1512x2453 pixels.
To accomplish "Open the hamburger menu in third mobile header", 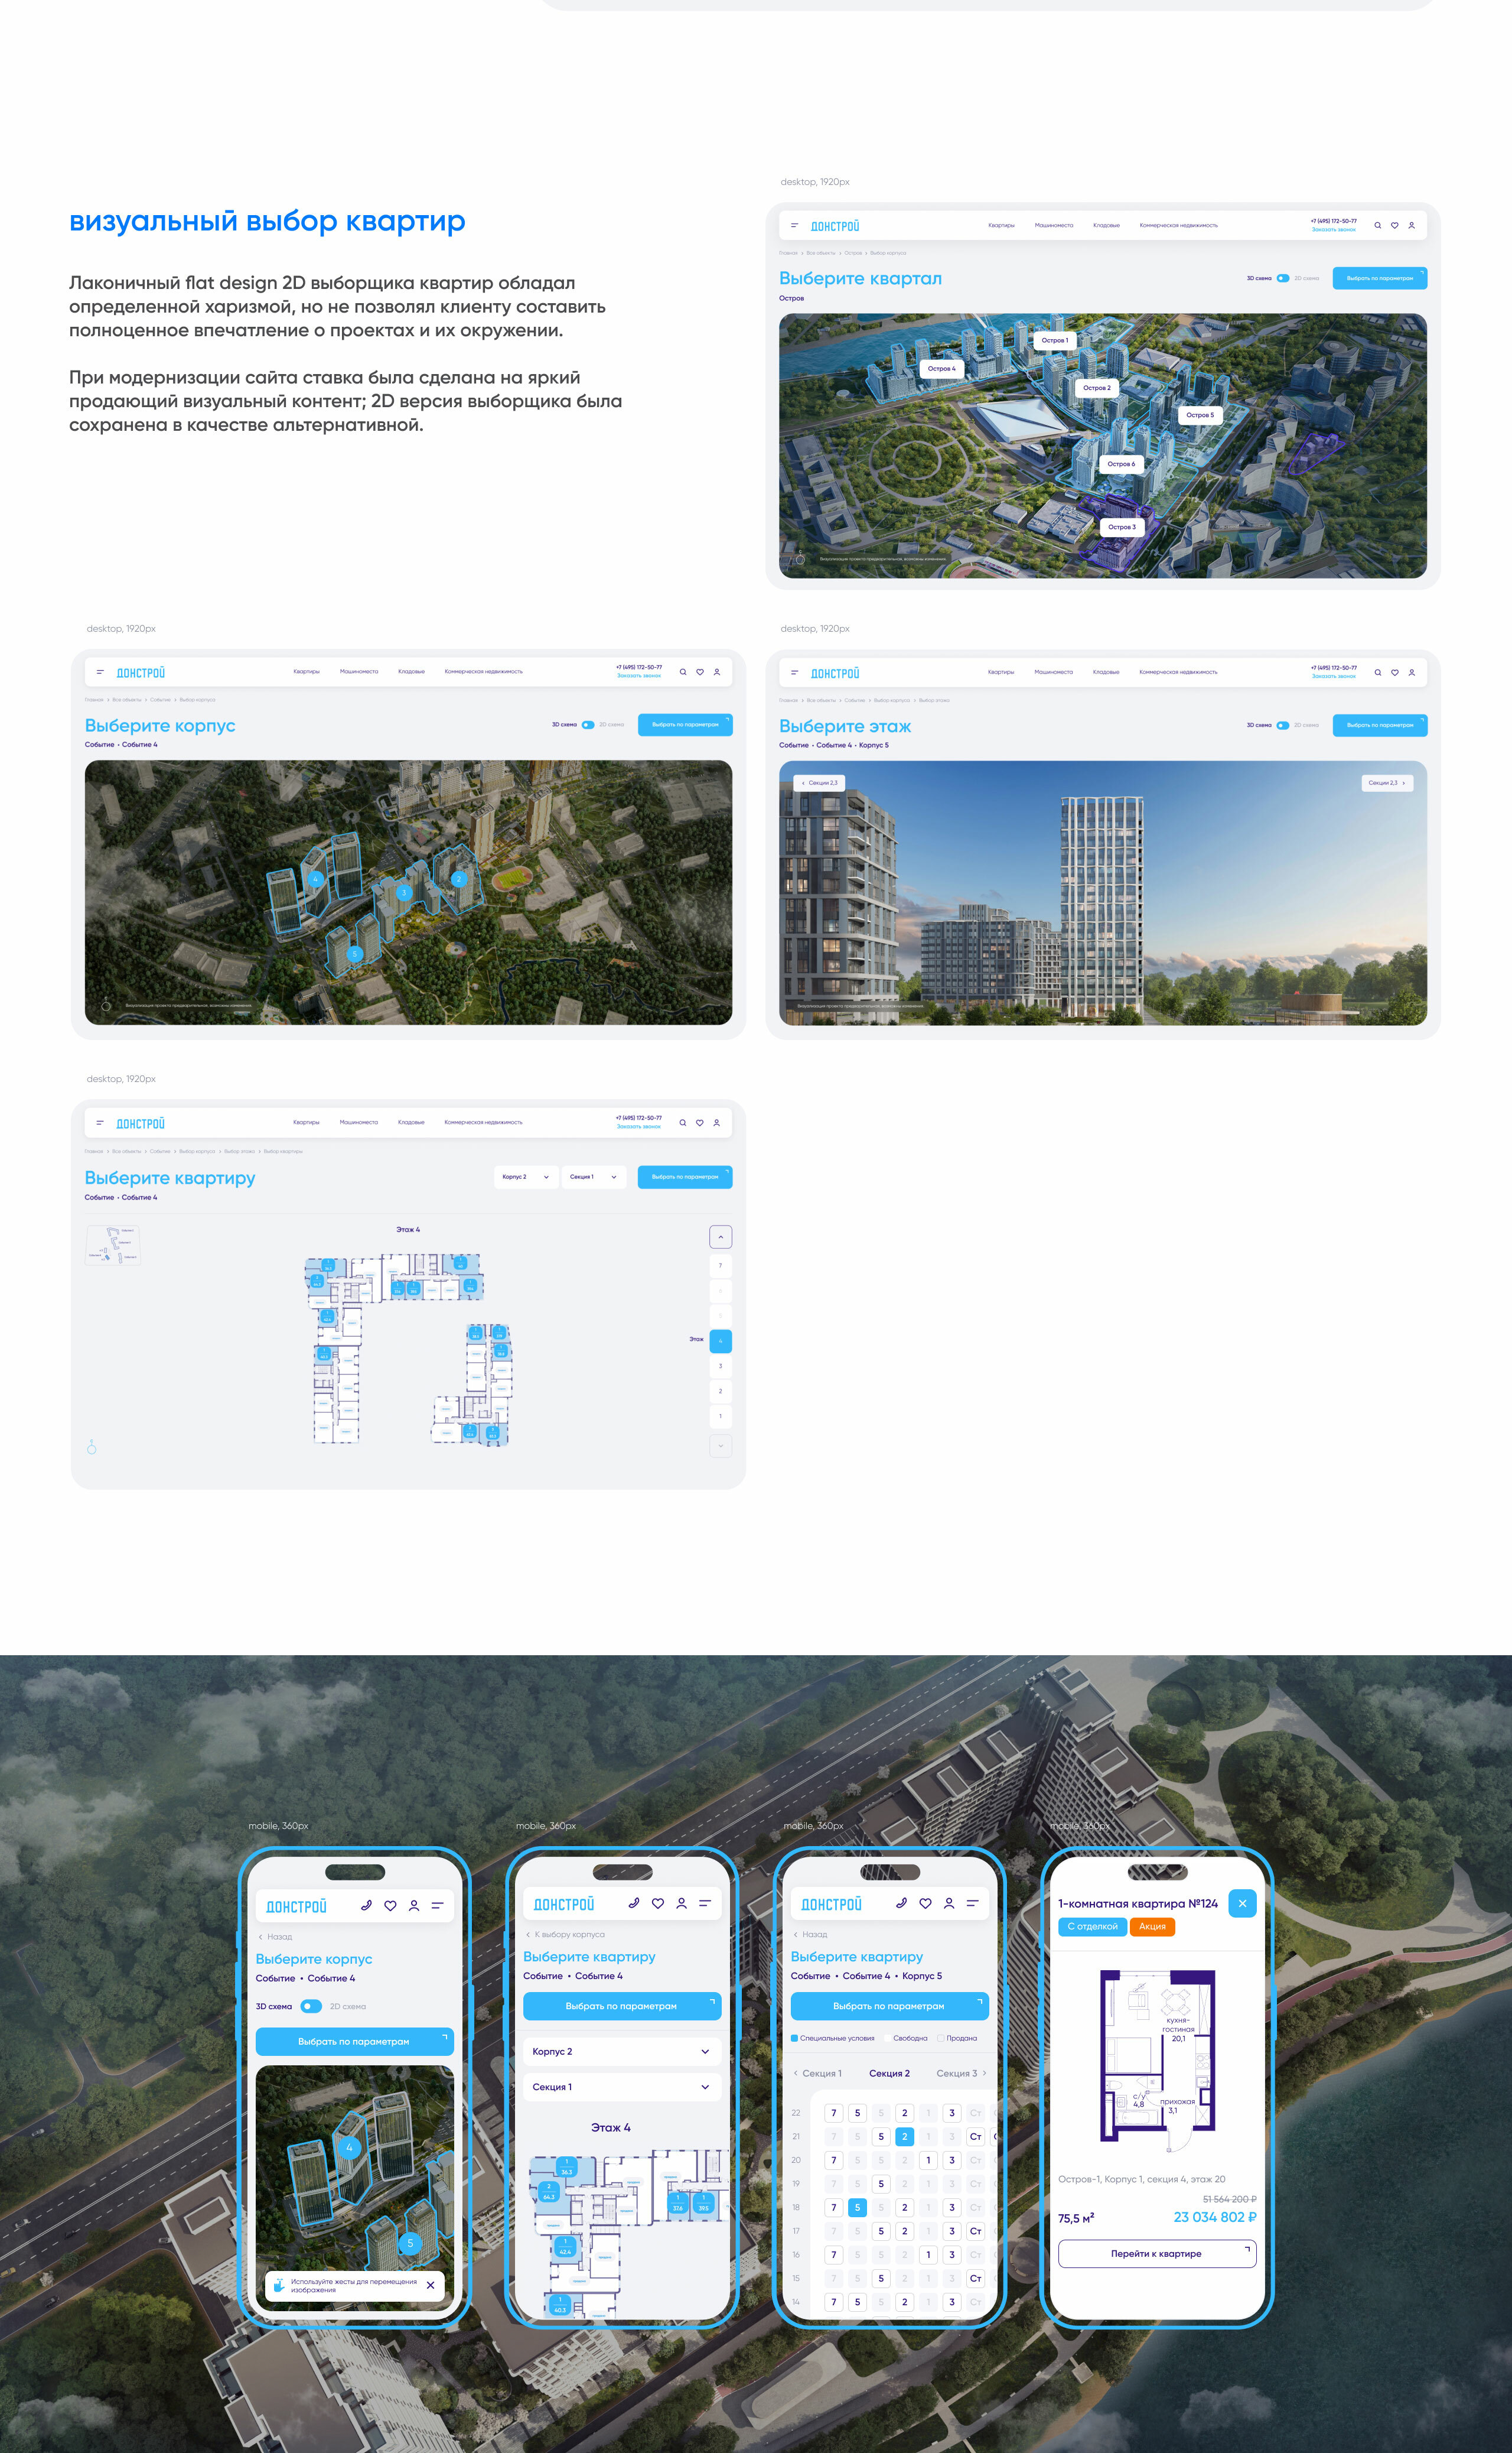I will (x=972, y=1904).
